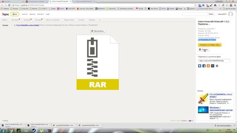237x133 pixels.
Task: Open uTorrent from the taskbar
Action: click(41, 130)
